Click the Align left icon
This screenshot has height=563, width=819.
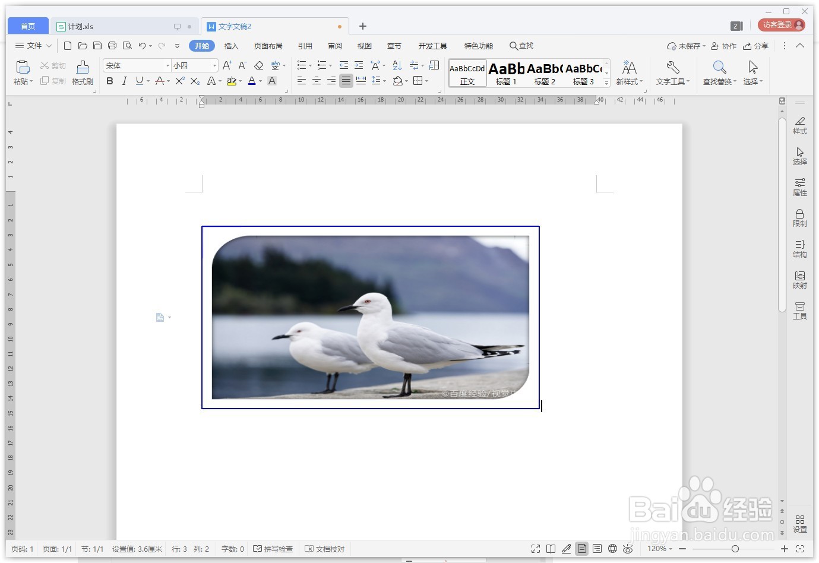pos(302,81)
